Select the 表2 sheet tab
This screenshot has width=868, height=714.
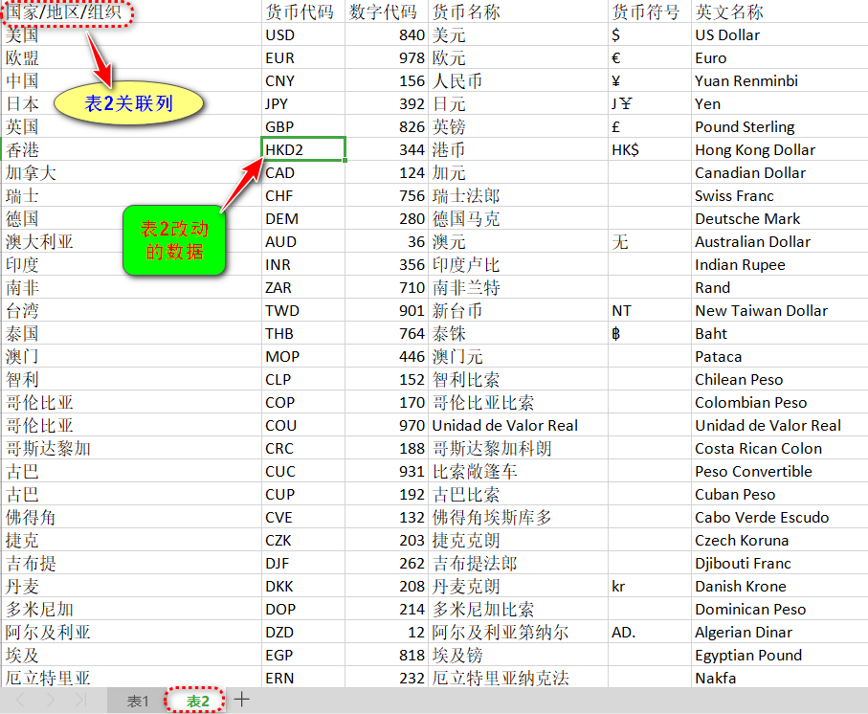click(197, 702)
